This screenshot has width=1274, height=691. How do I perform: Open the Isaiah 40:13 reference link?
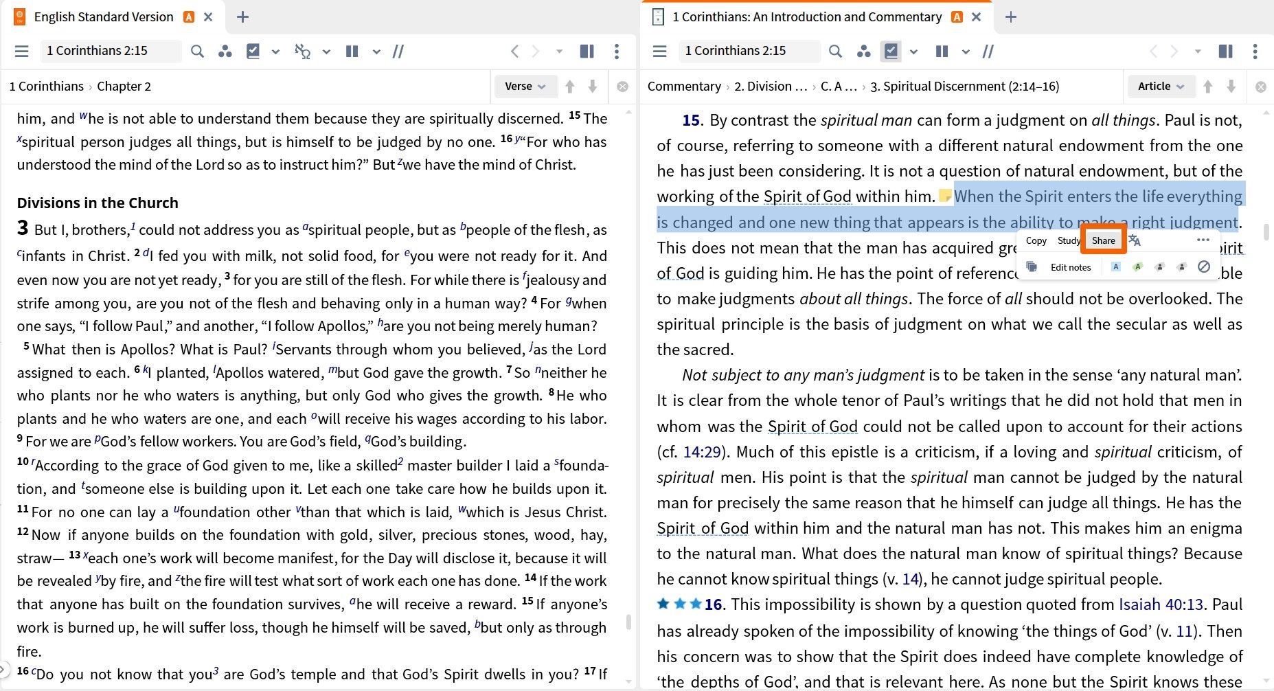[x=1161, y=604]
